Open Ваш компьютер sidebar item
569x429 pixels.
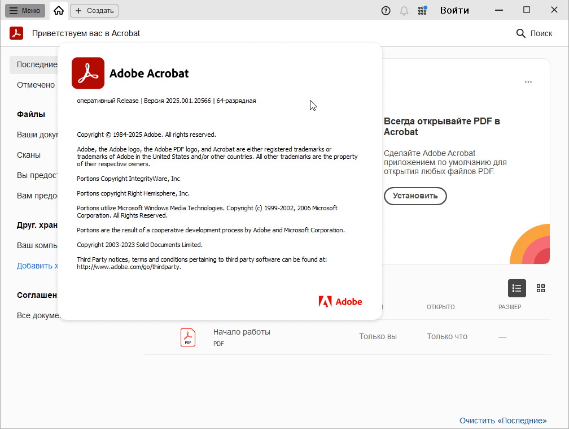(x=37, y=245)
